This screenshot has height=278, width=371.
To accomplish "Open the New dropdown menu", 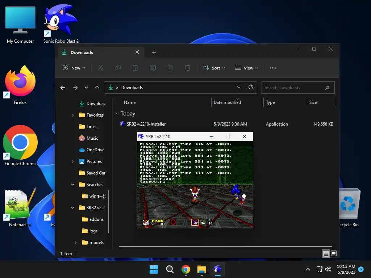I will point(74,68).
